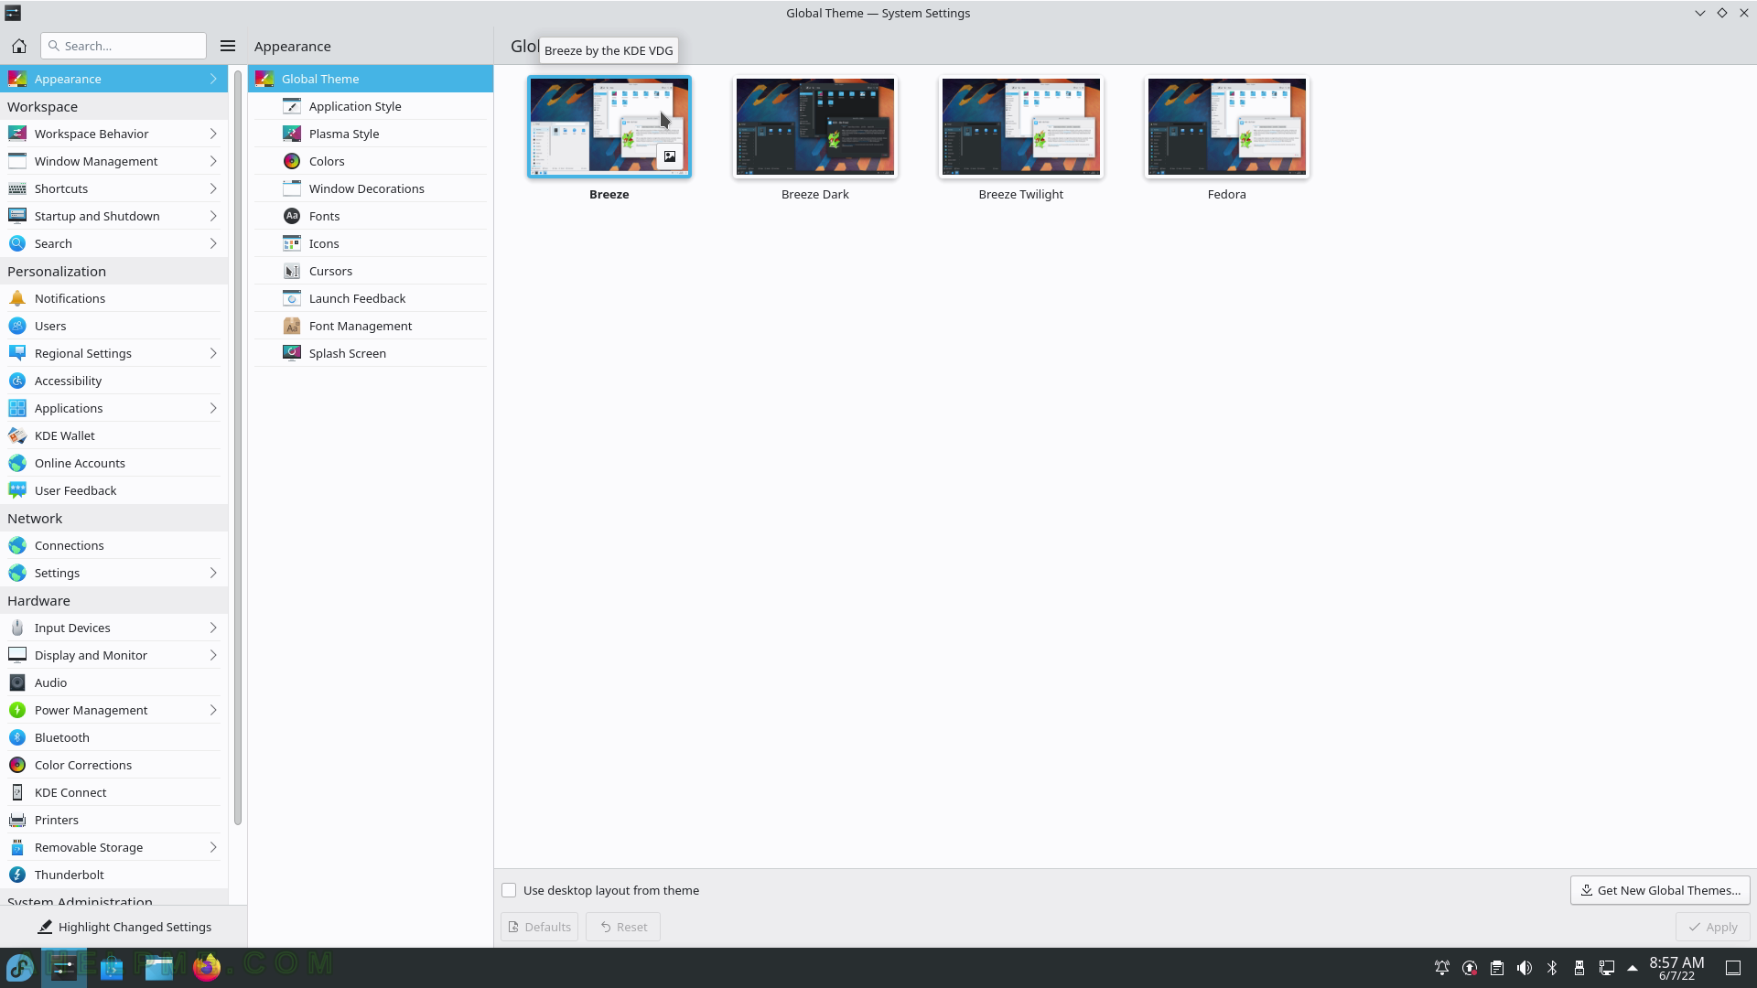Open Accessibility settings
The width and height of the screenshot is (1757, 988).
[114, 381]
